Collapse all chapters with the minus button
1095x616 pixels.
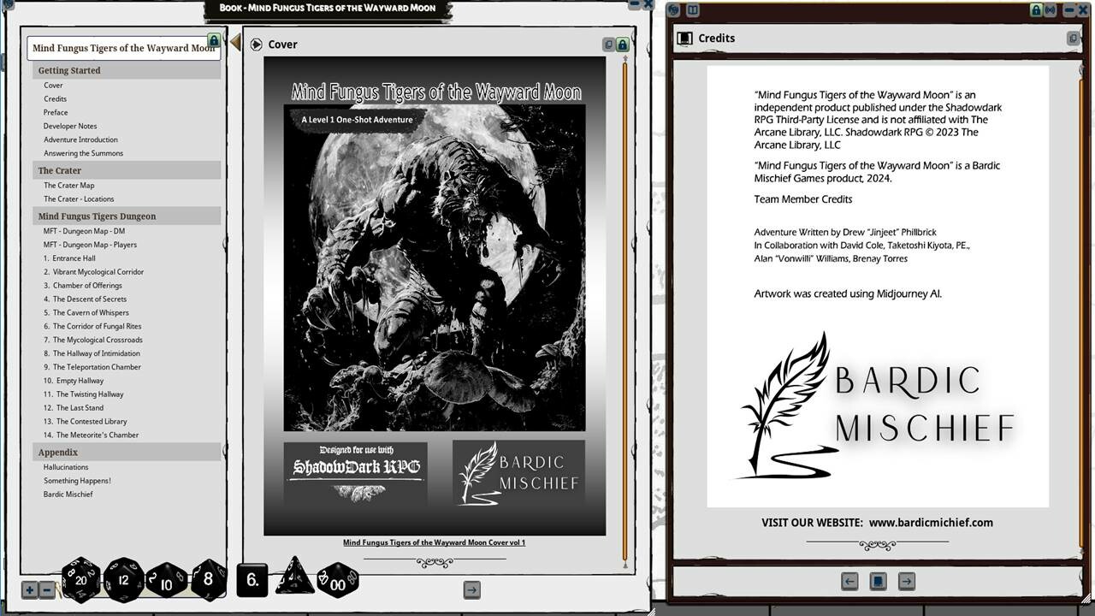[47, 589]
